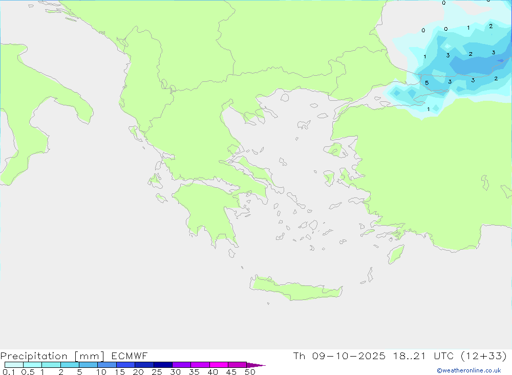Choose the 40–45 mm magenta legend swatch

pyautogui.click(x=219, y=365)
